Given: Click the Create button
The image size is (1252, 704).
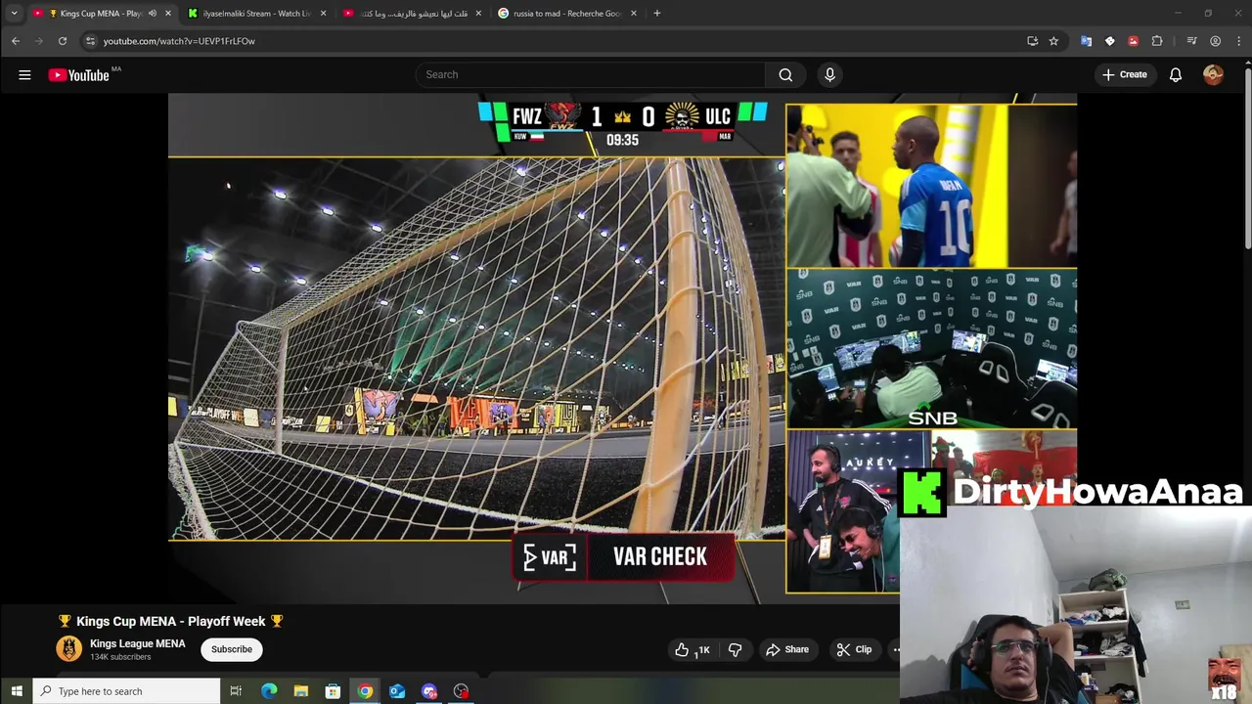Looking at the screenshot, I should [x=1125, y=74].
